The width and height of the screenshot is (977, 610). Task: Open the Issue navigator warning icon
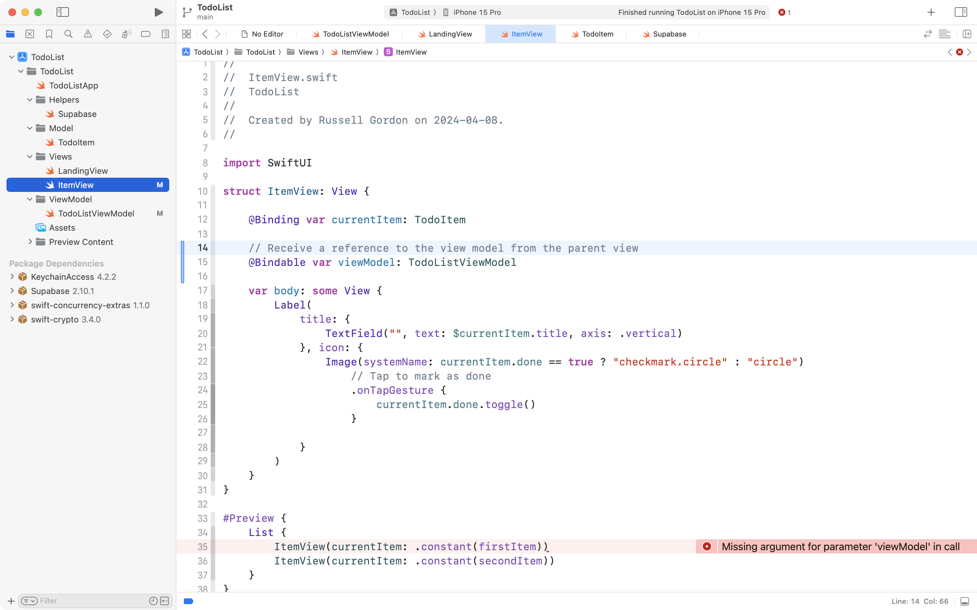(88, 34)
